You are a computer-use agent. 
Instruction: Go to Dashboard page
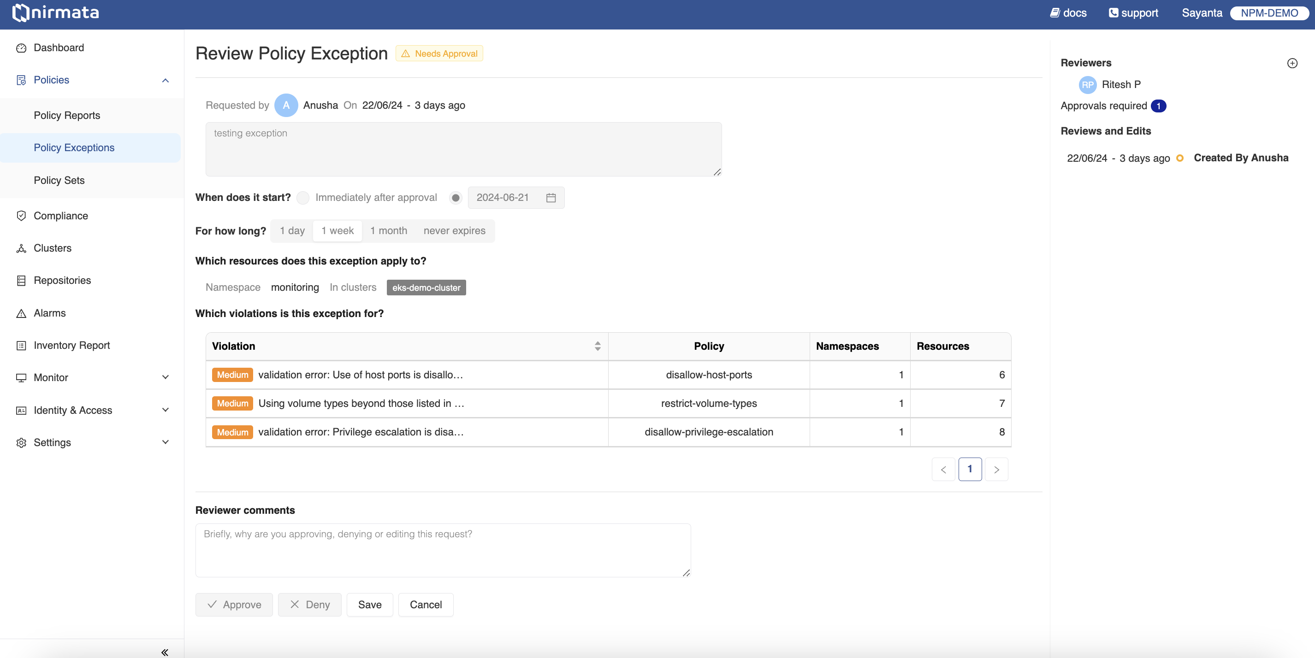pos(59,48)
